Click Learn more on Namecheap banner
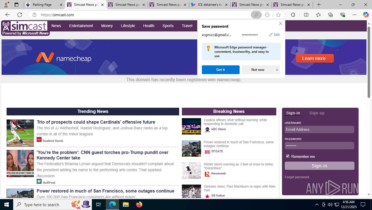The height and width of the screenshot is (210, 372). click(x=315, y=58)
